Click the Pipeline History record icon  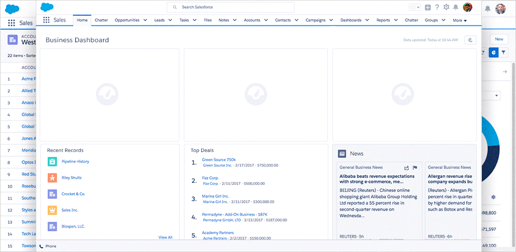52,162
